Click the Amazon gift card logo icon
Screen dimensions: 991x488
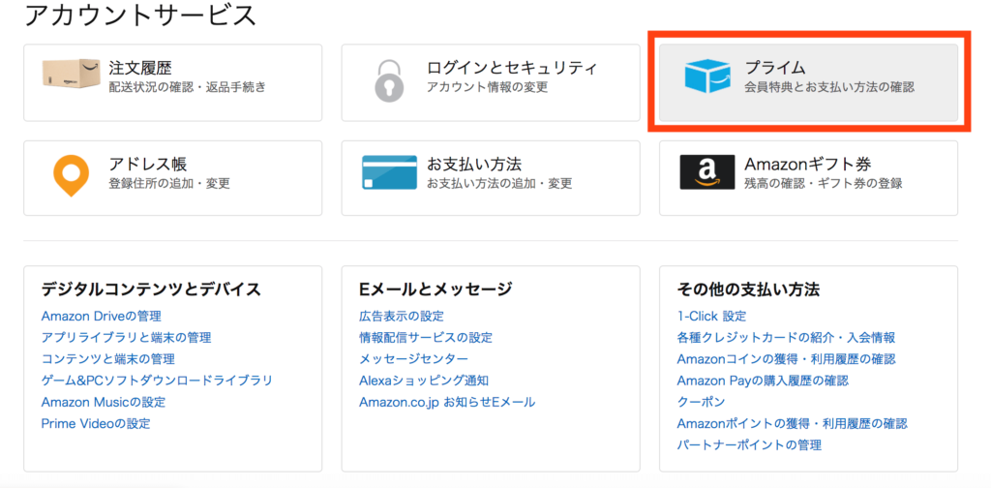[707, 172]
